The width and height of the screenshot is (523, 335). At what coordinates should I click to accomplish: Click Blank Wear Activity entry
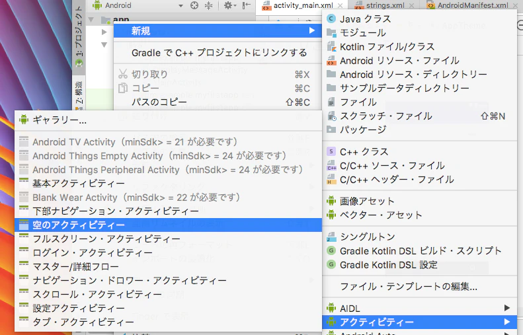[168, 198]
